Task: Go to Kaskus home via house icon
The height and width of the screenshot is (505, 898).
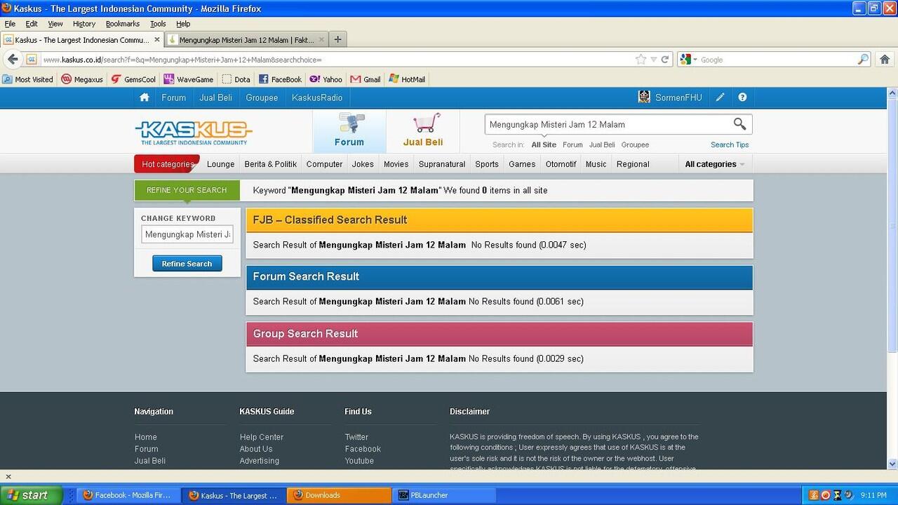Action: [145, 97]
